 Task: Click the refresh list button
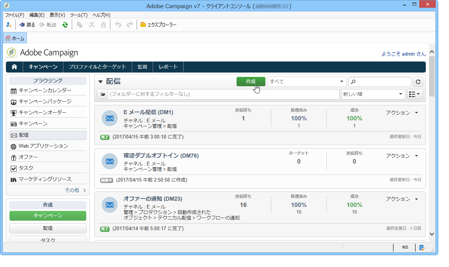[418, 82]
